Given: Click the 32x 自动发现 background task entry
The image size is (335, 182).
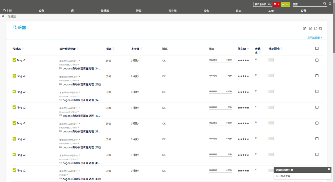Looking at the screenshot, I should (283, 176).
